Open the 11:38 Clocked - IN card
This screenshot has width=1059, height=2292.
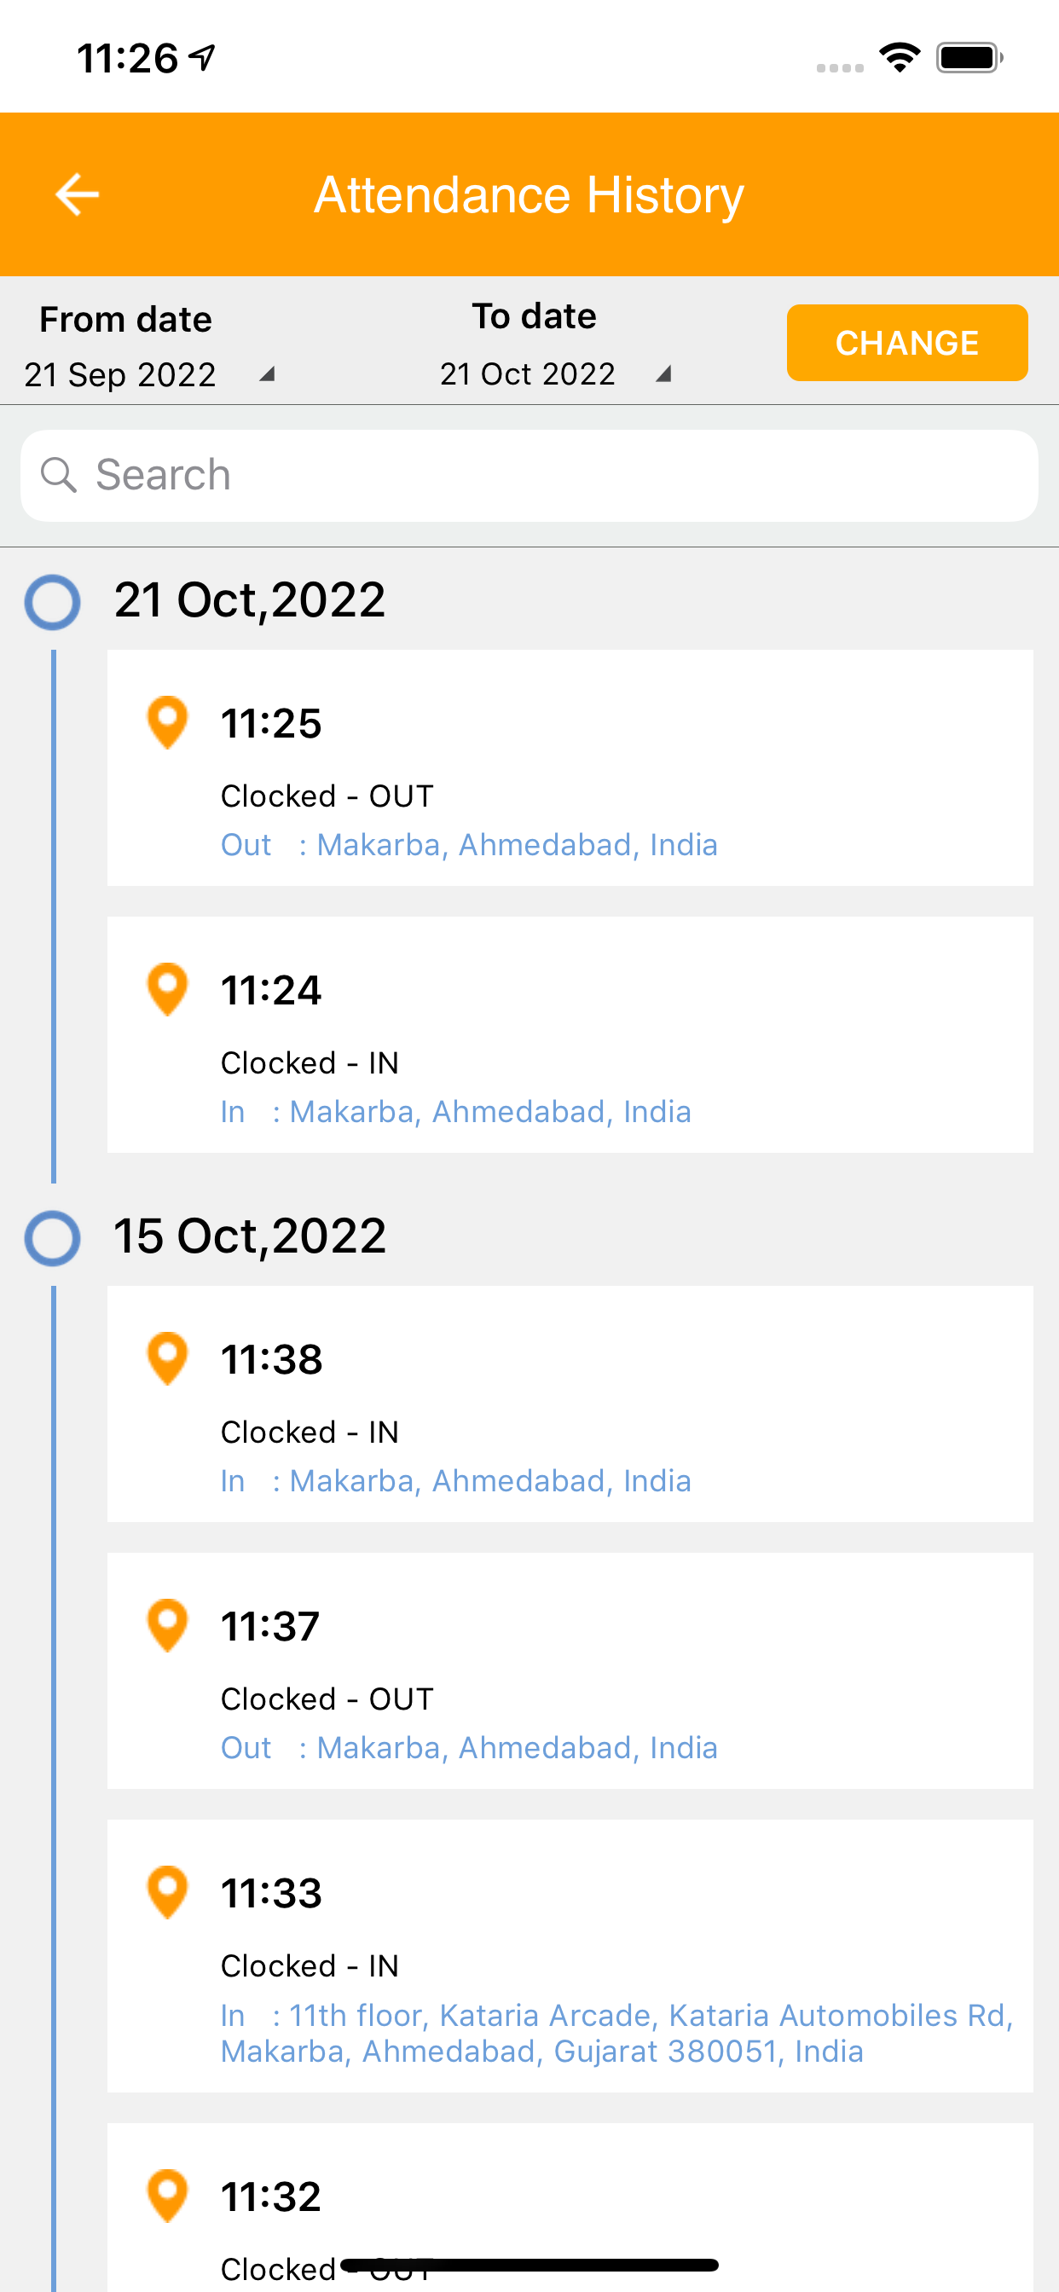pos(570,1404)
